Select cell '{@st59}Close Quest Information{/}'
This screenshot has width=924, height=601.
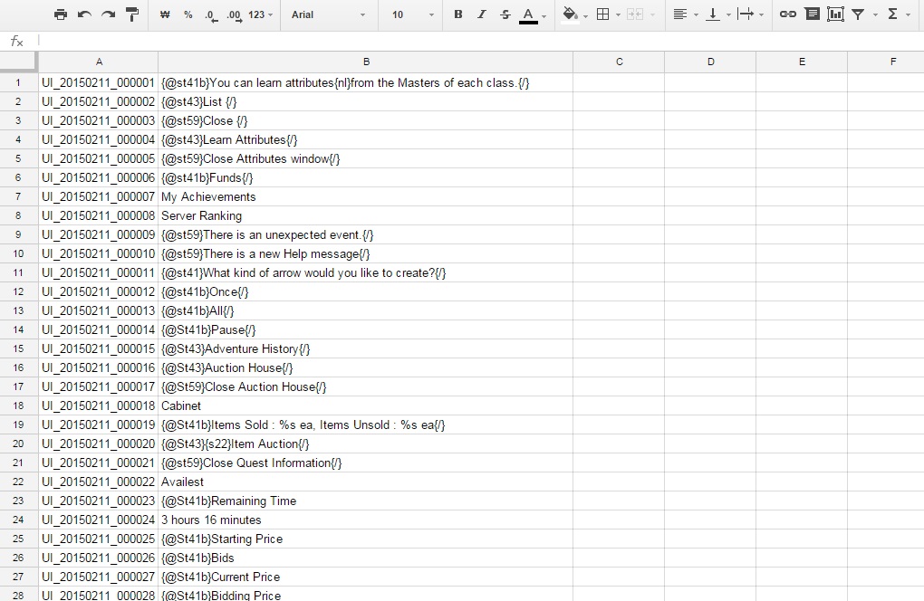366,463
